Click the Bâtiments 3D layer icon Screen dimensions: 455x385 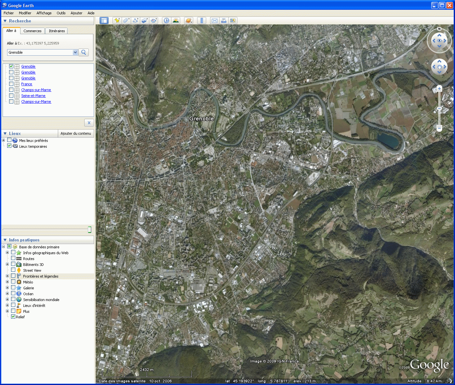point(19,265)
